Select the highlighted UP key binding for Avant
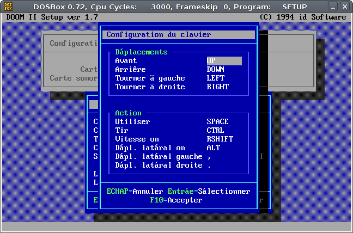 tap(223, 61)
